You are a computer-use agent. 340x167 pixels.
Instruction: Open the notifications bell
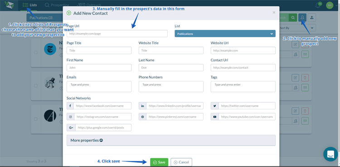318,5
